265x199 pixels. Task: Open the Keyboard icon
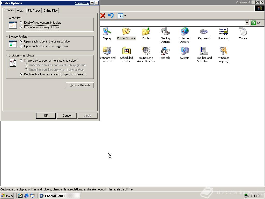coord(204,34)
